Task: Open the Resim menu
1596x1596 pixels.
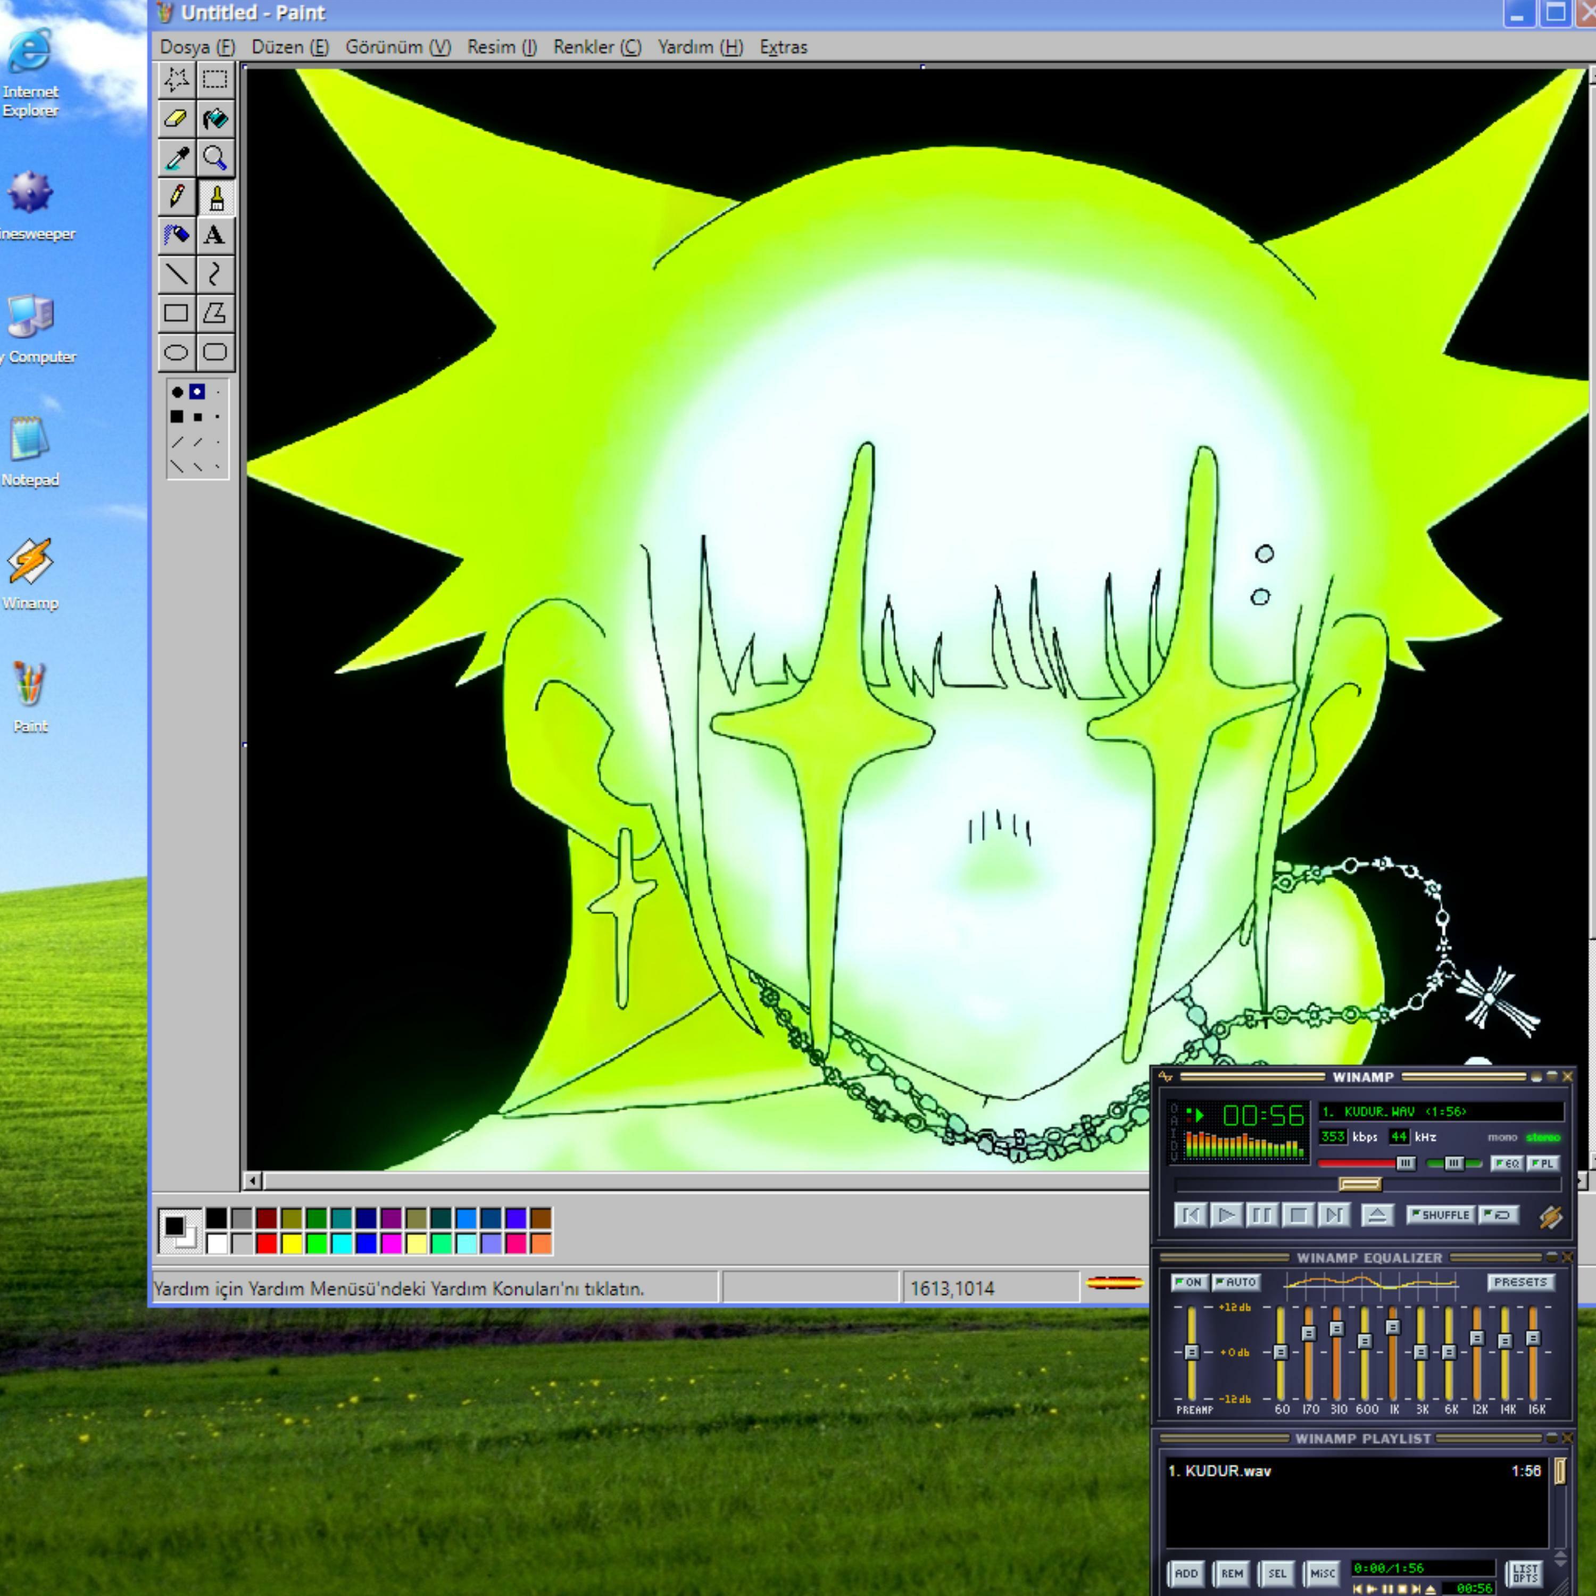Action: (x=502, y=47)
